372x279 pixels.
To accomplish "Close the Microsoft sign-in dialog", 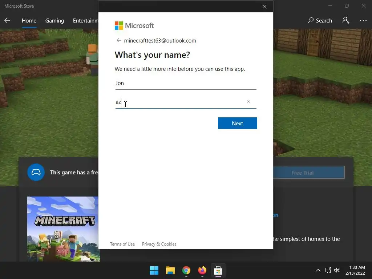I will 265,7.
